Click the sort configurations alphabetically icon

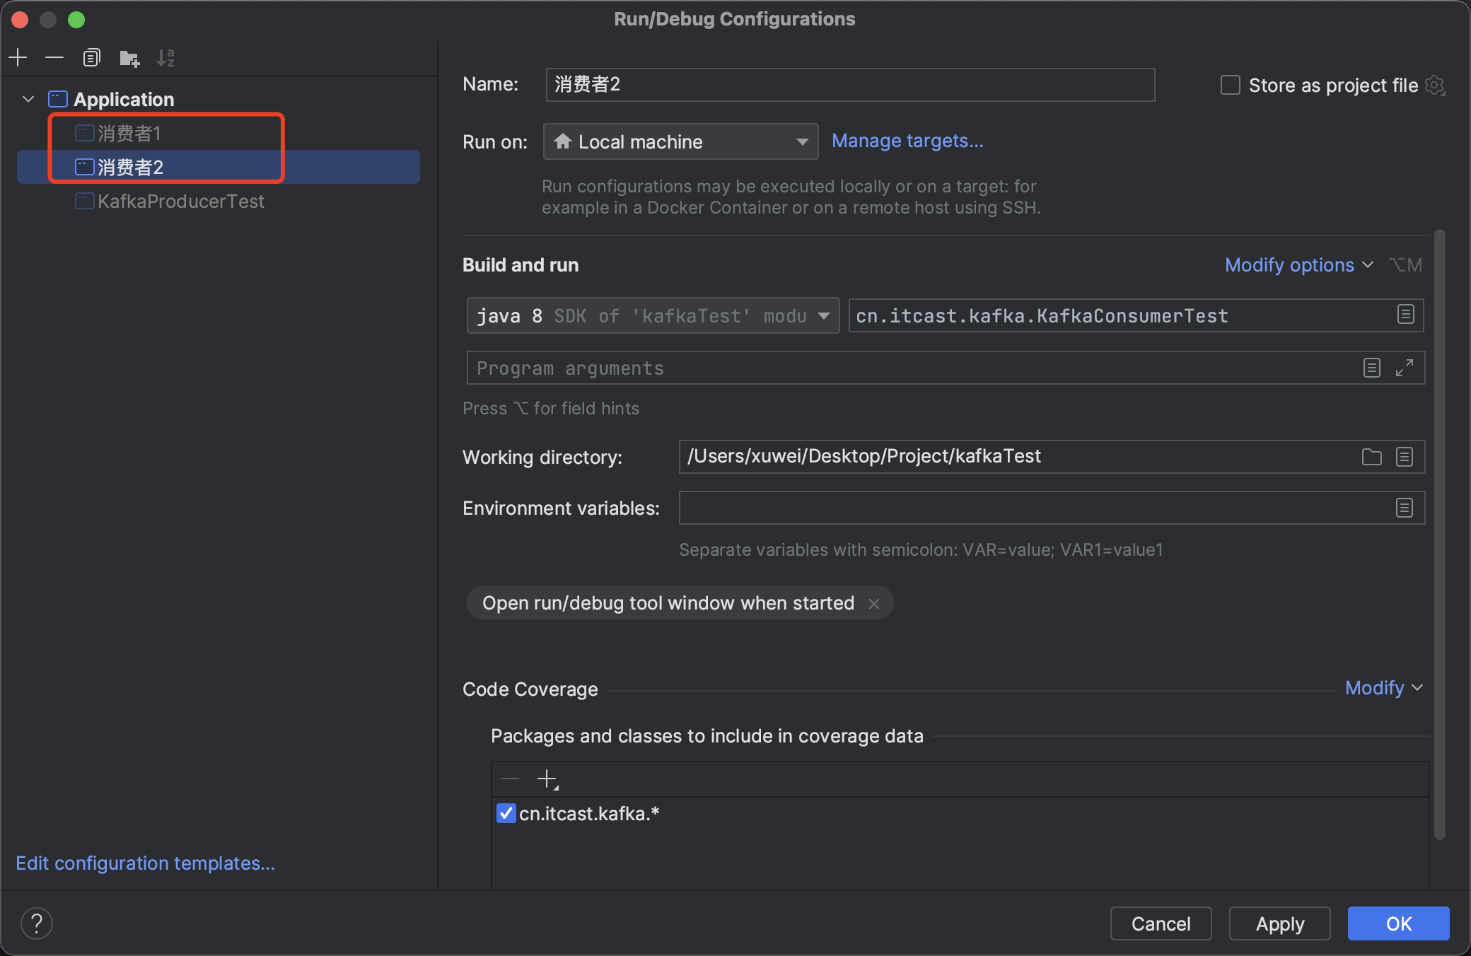[165, 58]
